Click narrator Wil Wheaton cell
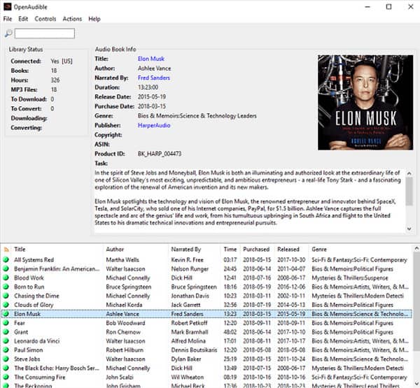The image size is (420, 388). 188,378
